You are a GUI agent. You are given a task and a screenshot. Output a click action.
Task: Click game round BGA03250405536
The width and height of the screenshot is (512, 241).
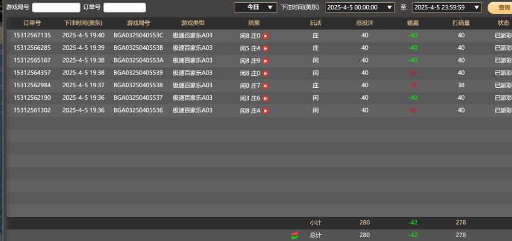138,110
